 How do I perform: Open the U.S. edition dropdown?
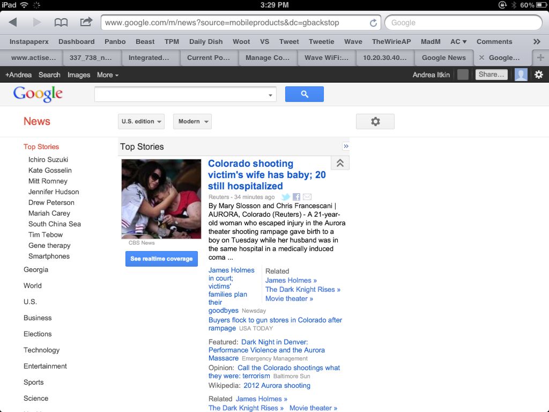pyautogui.click(x=141, y=122)
